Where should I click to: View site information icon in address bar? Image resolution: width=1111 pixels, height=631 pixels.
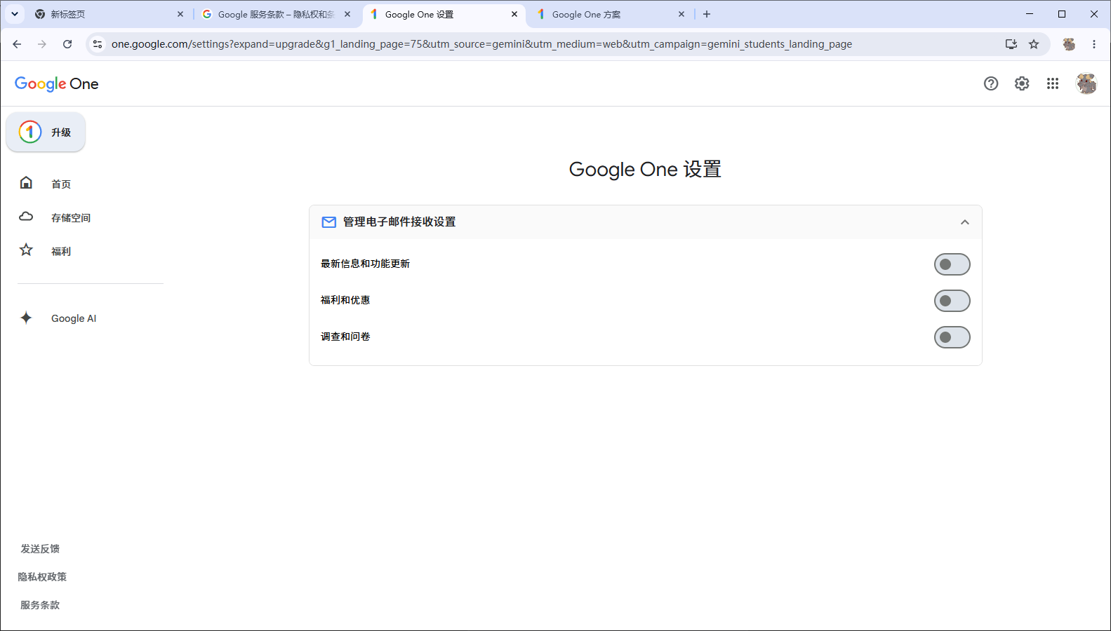[x=98, y=44]
